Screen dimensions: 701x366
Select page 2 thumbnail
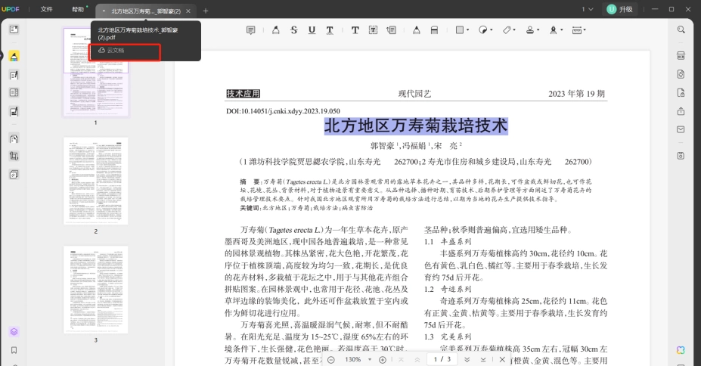(96, 181)
